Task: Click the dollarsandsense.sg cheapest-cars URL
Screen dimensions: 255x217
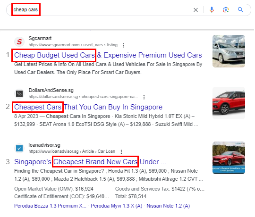Action: pyautogui.click(x=83, y=97)
